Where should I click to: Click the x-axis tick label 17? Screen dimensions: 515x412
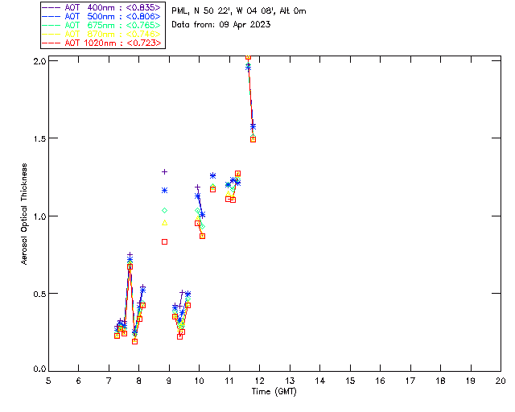(x=410, y=381)
